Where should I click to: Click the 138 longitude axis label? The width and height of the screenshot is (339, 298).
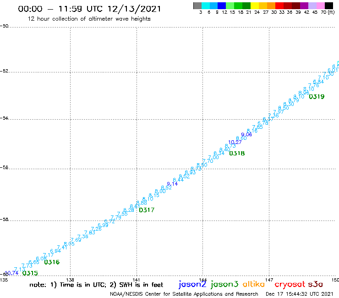(70, 280)
